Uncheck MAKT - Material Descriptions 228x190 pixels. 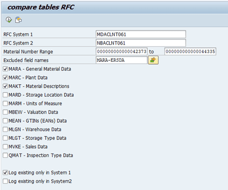(x=6, y=86)
